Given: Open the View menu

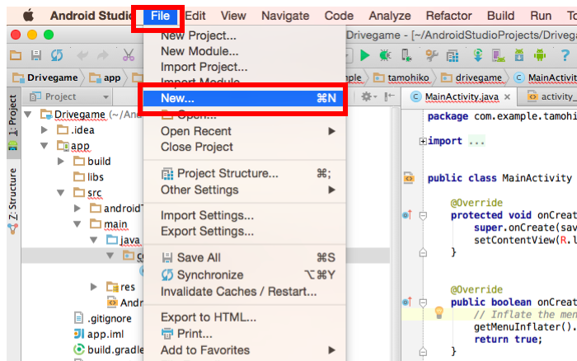Looking at the screenshot, I should 233,16.
